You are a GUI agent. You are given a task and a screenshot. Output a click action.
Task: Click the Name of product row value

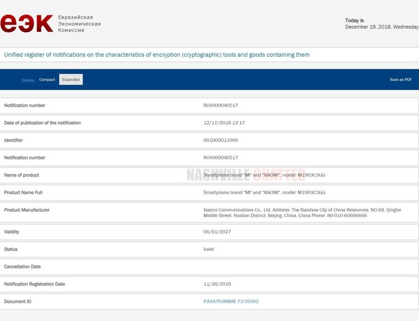click(264, 175)
